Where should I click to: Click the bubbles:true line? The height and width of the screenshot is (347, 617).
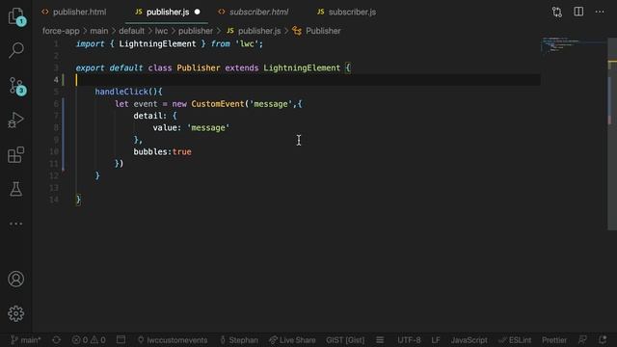[162, 152]
